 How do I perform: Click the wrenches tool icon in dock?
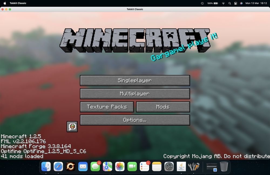click(x=194, y=166)
